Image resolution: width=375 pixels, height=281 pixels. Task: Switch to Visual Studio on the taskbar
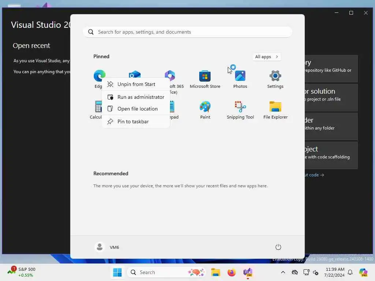pos(248,272)
